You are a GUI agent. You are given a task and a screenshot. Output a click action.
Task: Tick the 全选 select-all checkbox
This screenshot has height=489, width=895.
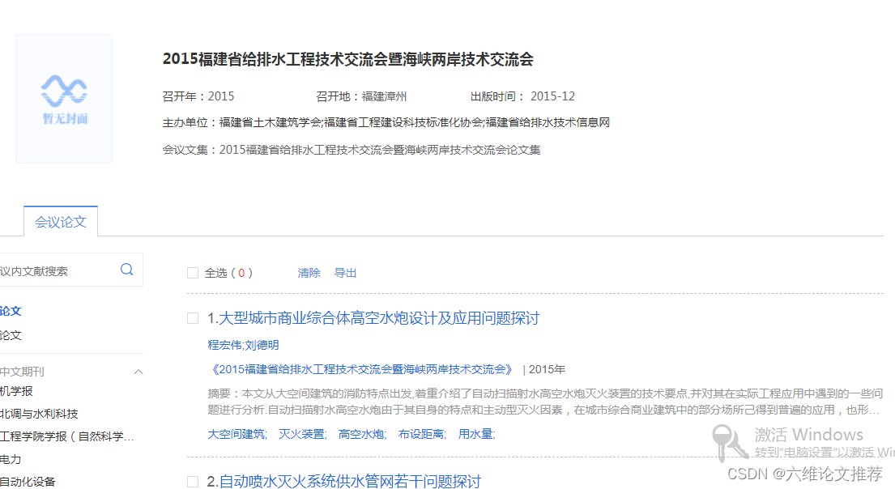[x=193, y=273]
